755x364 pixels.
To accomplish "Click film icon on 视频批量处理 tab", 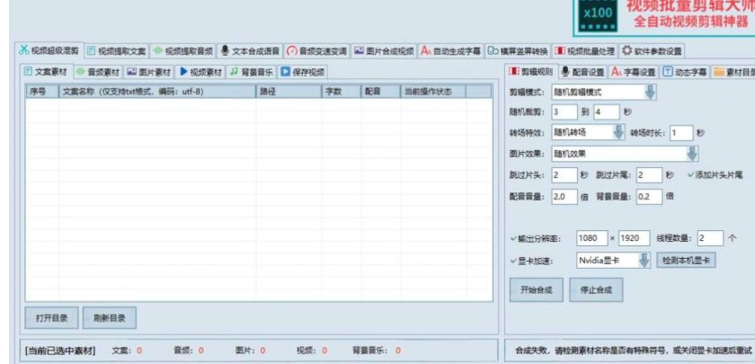I will [x=560, y=50].
